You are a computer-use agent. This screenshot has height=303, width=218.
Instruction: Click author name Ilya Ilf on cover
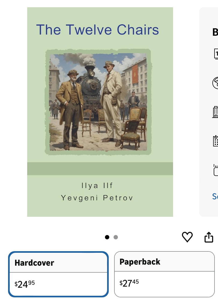tap(97, 186)
